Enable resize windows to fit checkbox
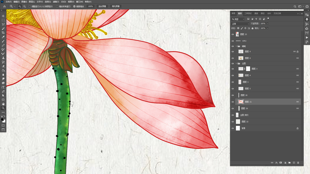The image size is (310, 174). click(x=30, y=6)
